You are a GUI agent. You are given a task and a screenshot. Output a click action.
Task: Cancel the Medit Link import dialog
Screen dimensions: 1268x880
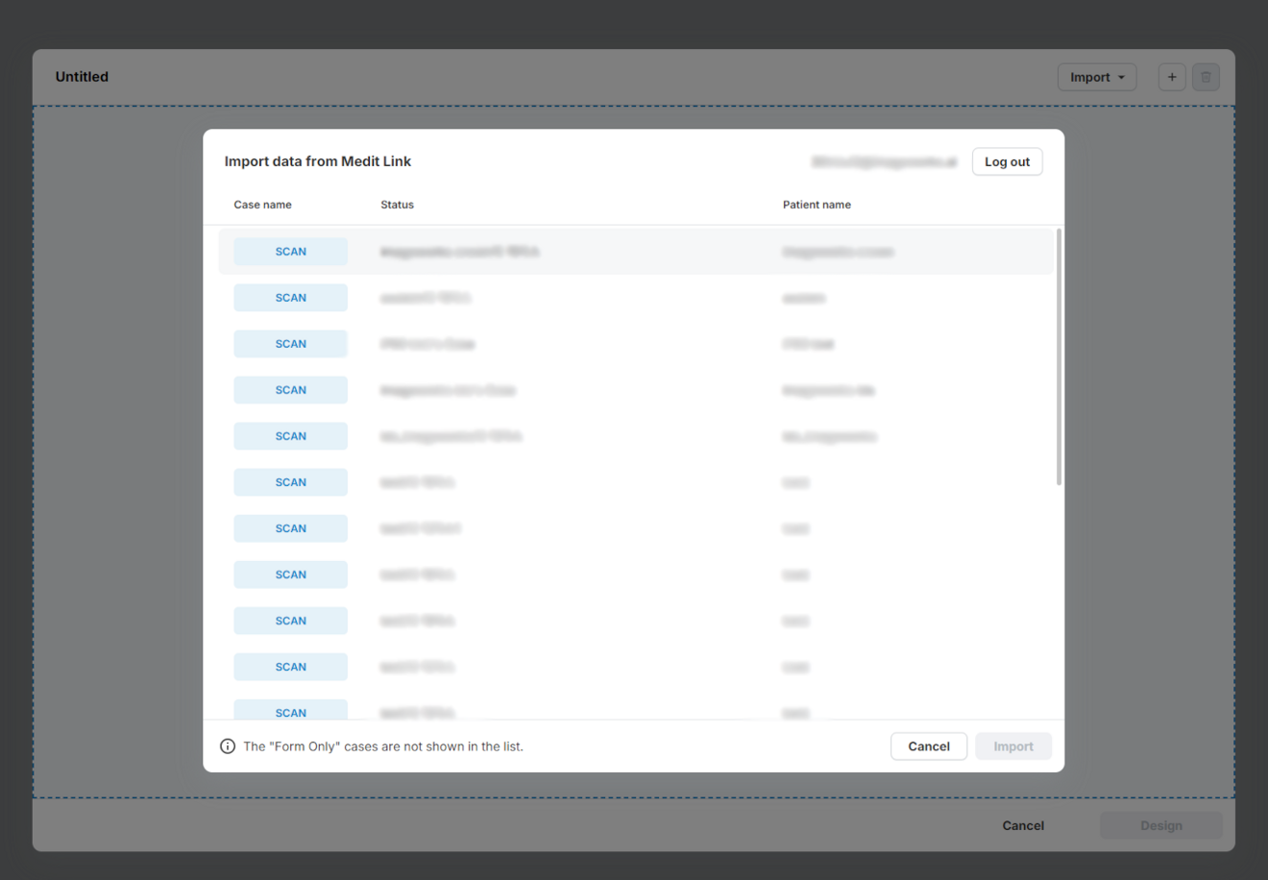[928, 746]
